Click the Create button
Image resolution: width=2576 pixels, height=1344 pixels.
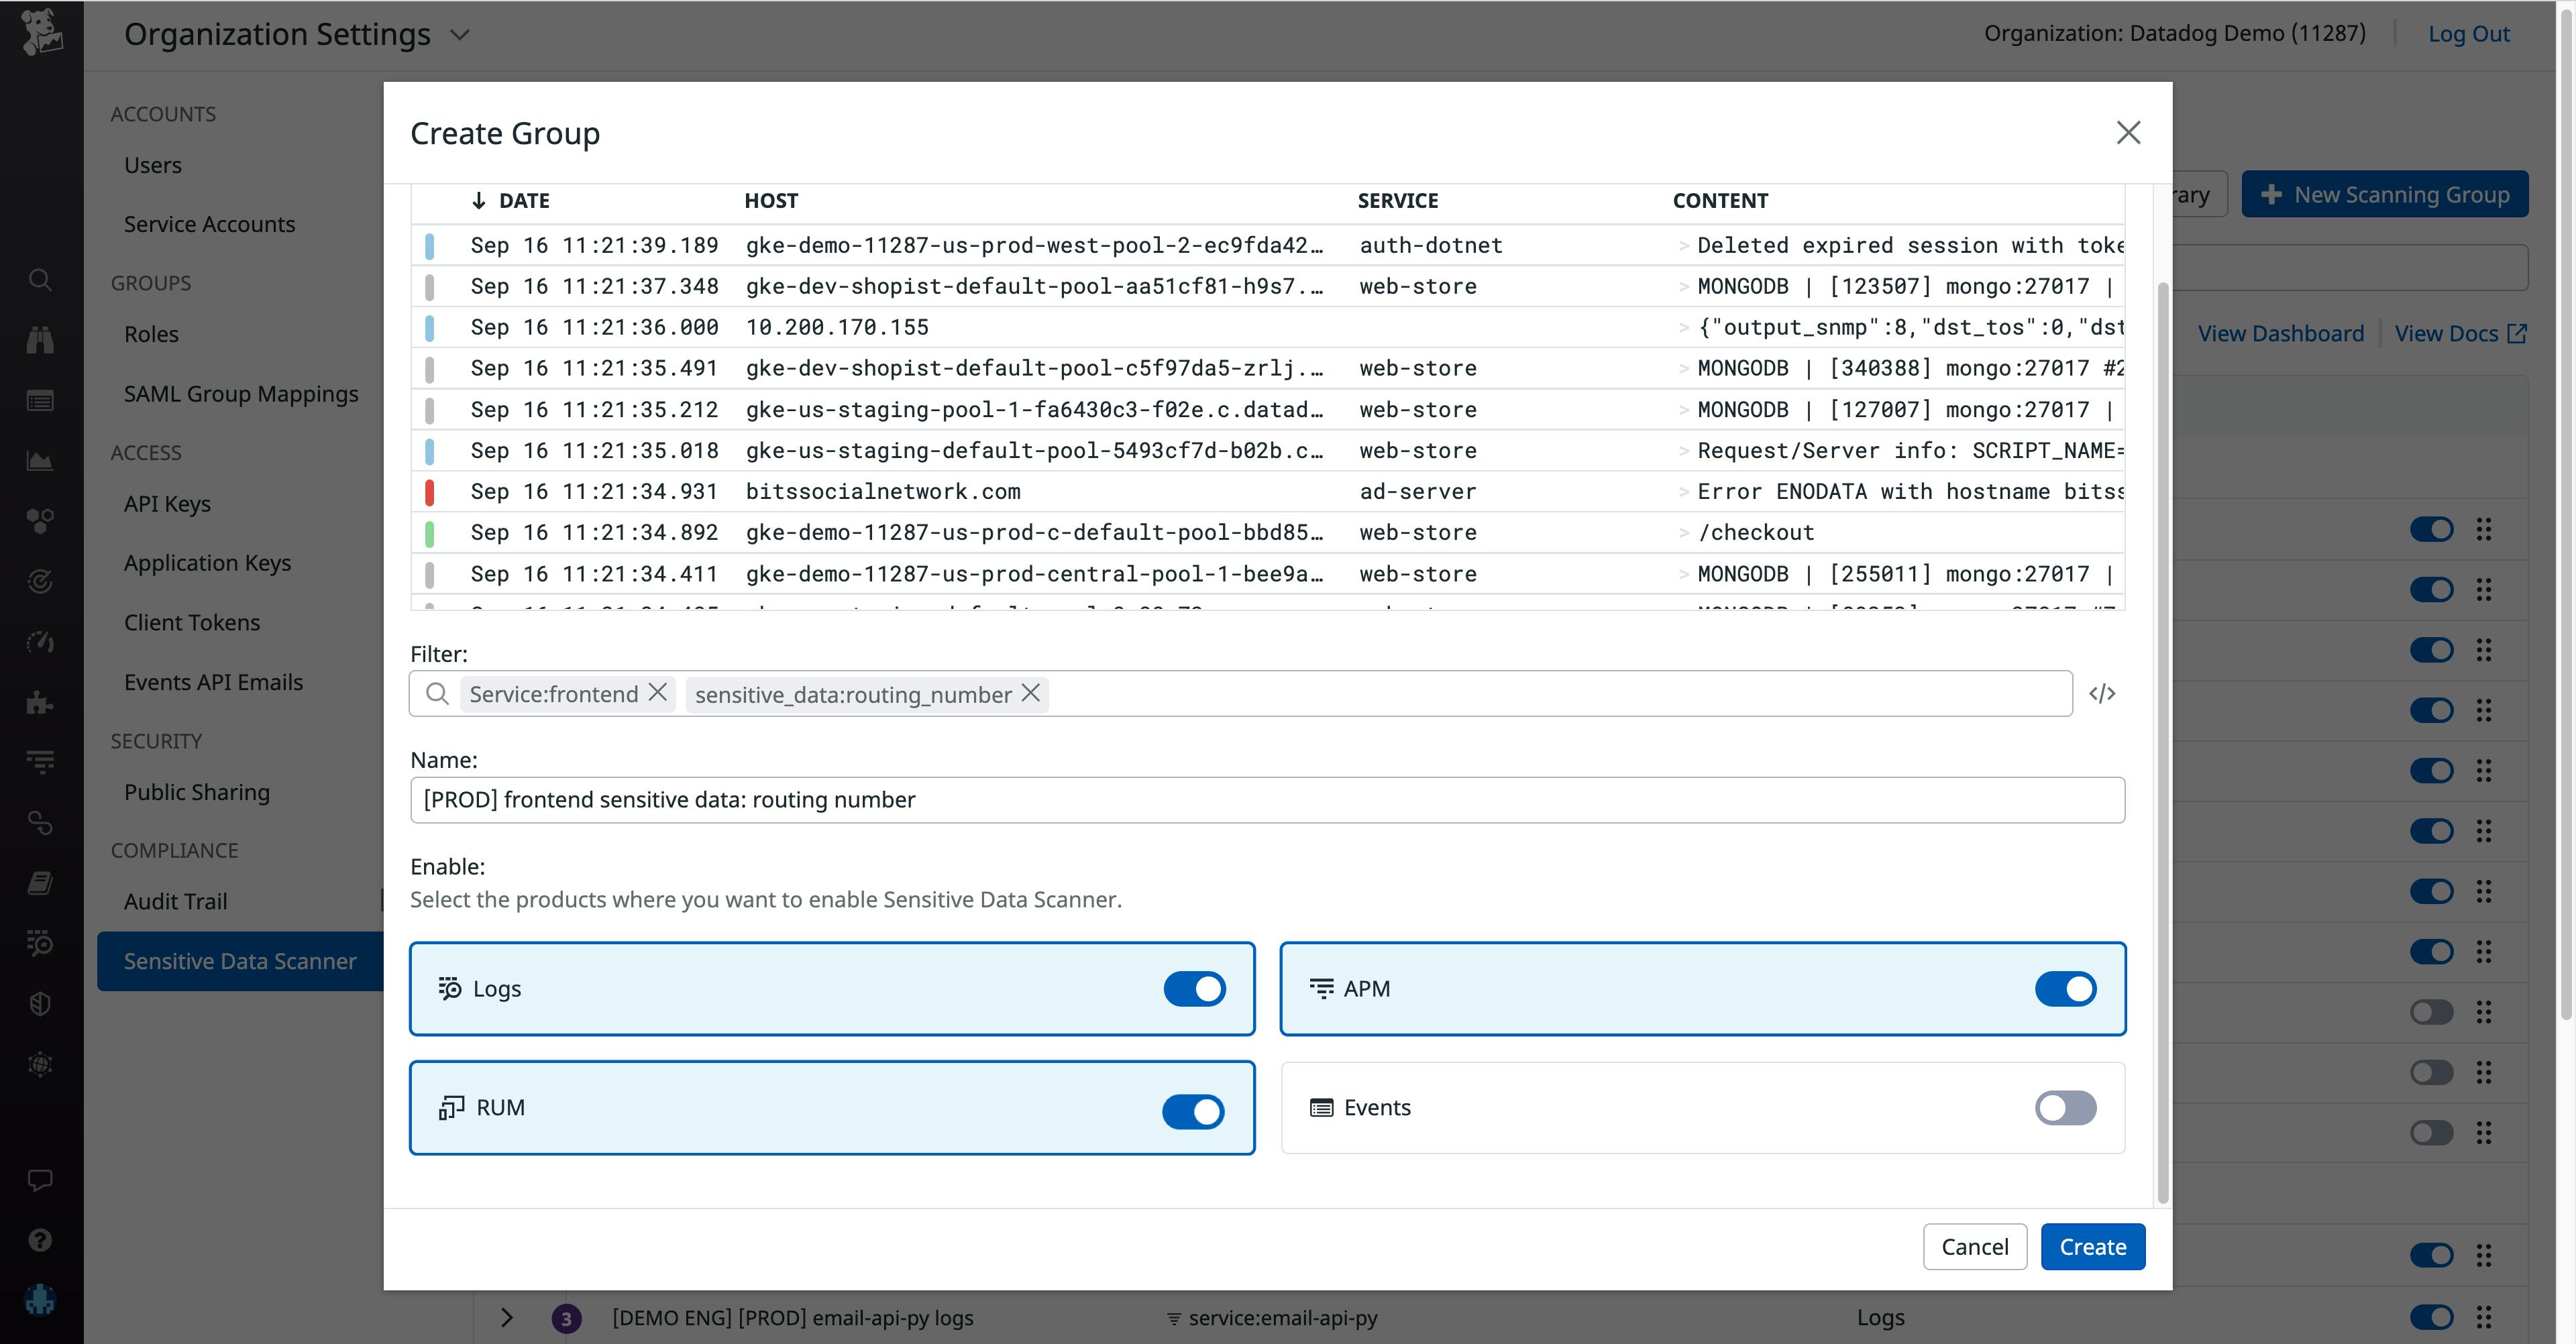coord(2093,1246)
